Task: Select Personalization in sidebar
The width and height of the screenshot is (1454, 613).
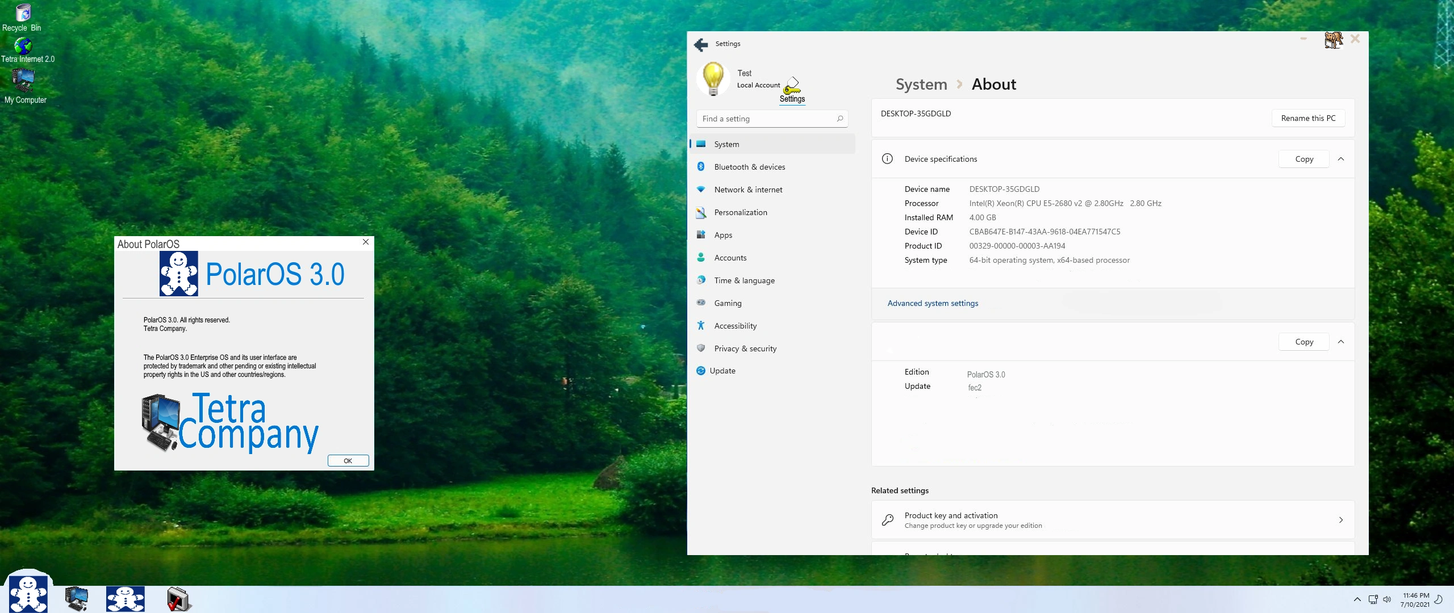Action: [740, 212]
